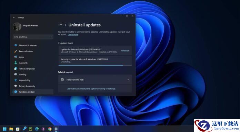This screenshot has width=240, height=132.
Task: Open the Microsoft Store taskbar icon
Action: click(18, 129)
